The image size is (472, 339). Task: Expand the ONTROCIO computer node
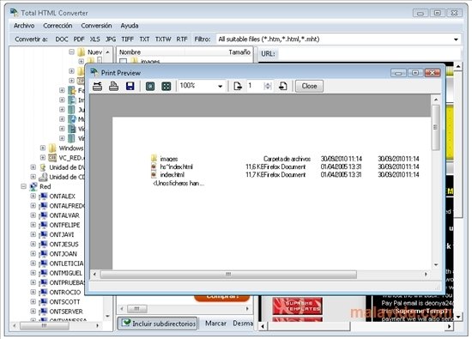point(33,292)
